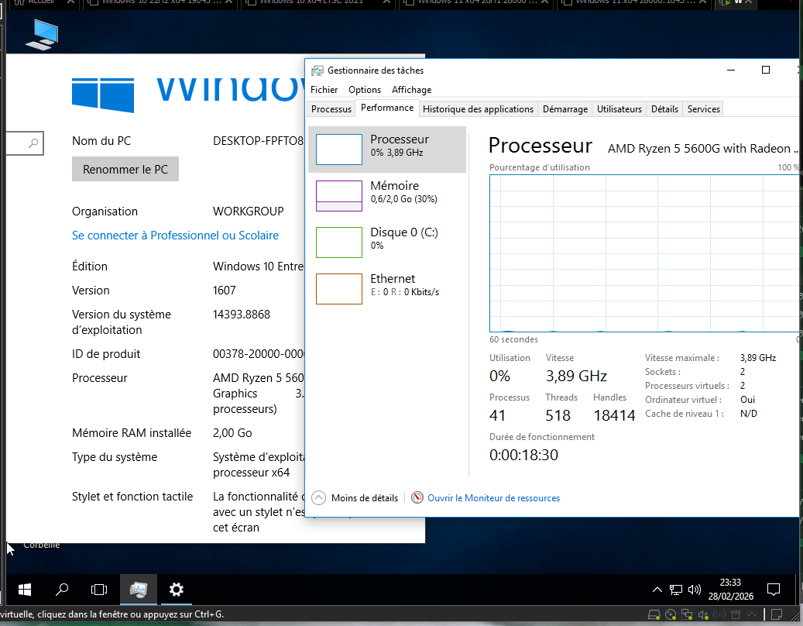Click the Settings gear taskbar icon
The height and width of the screenshot is (626, 803).
(x=177, y=590)
